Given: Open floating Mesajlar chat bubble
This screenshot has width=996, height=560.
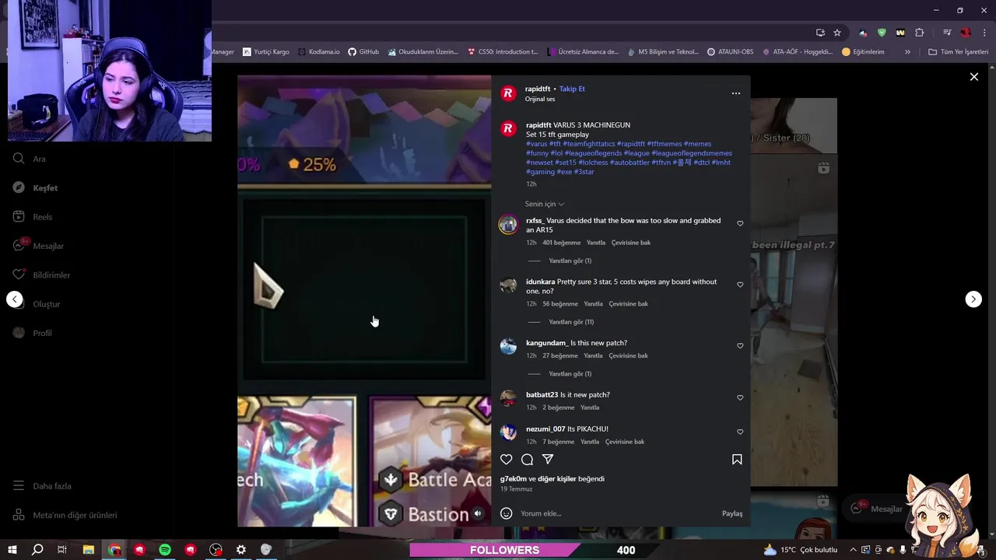Looking at the screenshot, I should 877,509.
